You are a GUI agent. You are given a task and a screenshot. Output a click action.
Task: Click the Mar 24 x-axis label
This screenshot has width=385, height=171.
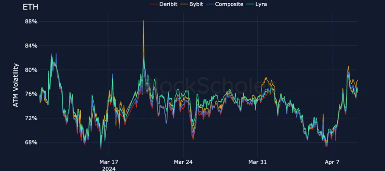pyautogui.click(x=183, y=162)
